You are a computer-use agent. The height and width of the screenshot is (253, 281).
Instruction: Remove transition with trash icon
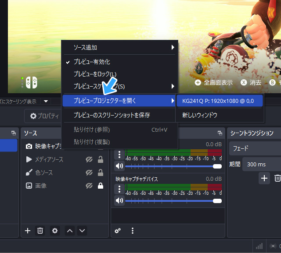tap(277, 178)
